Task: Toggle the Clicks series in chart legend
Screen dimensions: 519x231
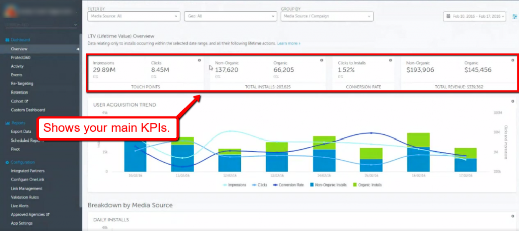Action: tap(259, 185)
